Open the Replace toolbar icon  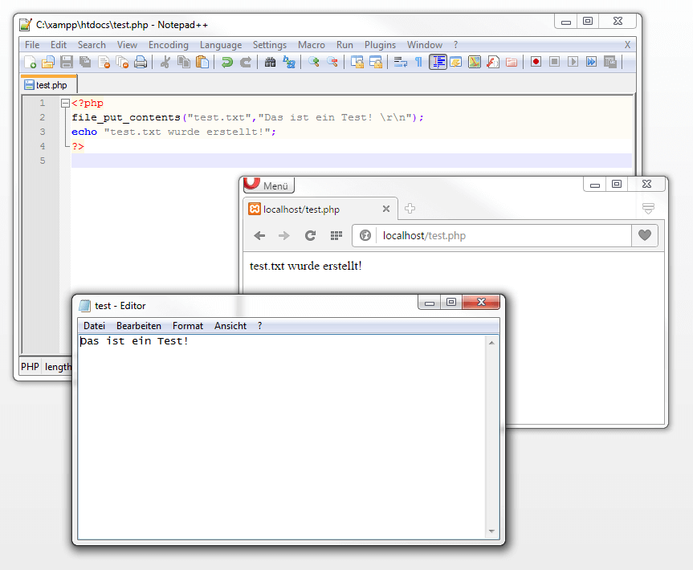[x=289, y=62]
